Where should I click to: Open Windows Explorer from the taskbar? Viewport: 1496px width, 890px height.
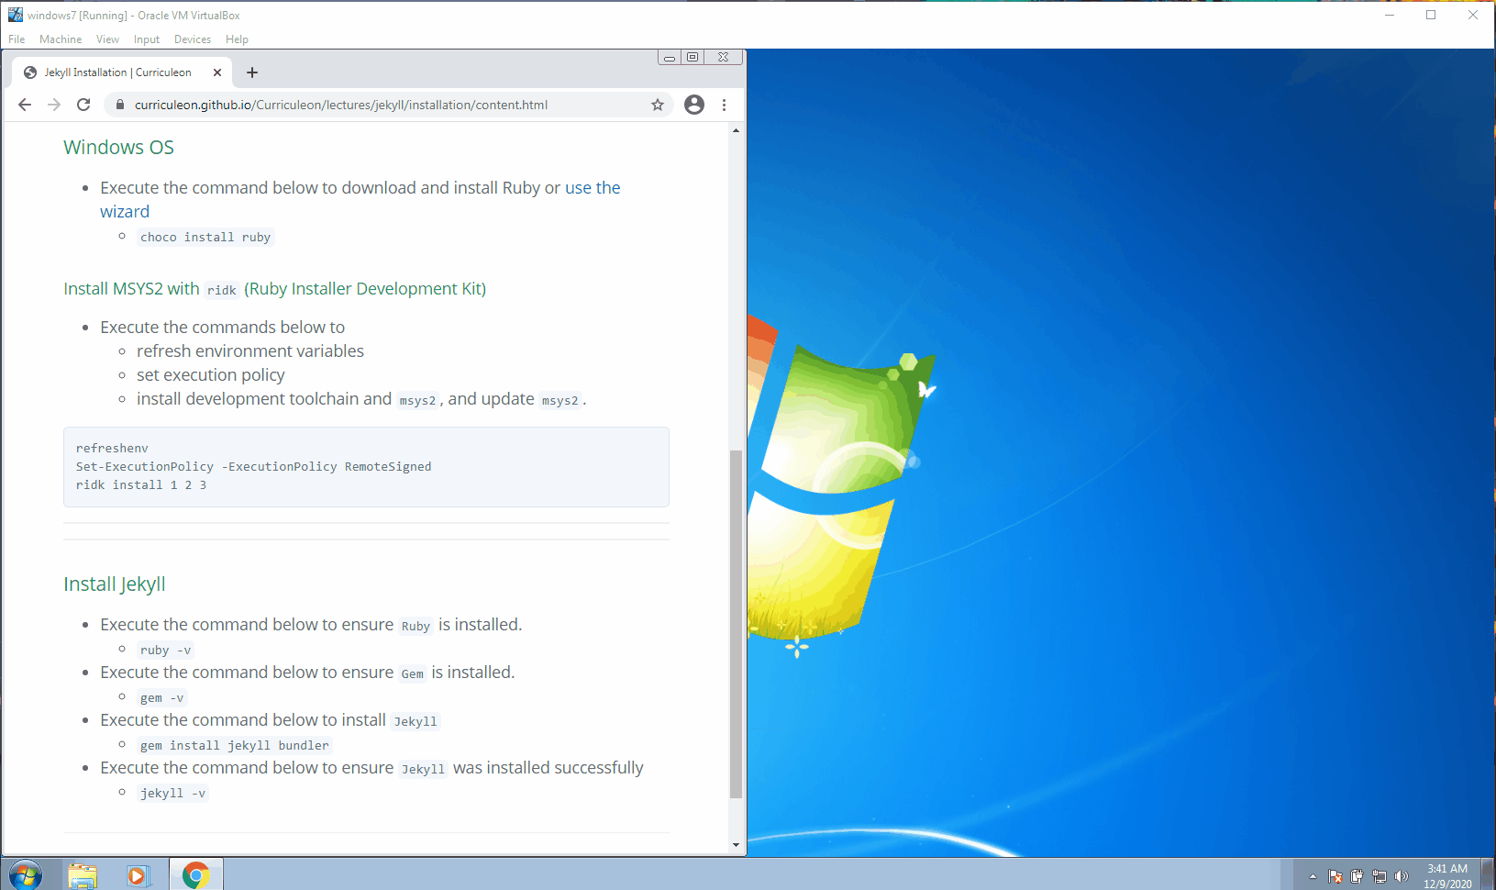point(83,873)
